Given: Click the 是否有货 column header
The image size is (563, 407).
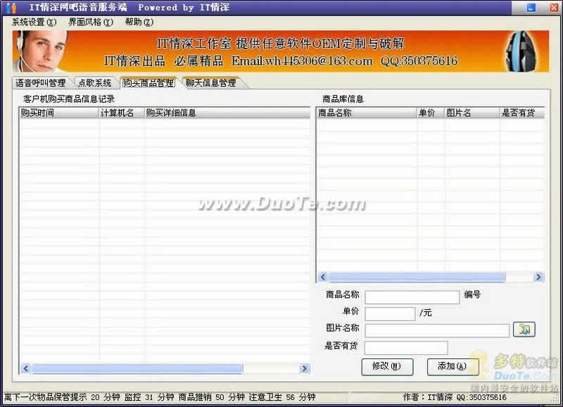Looking at the screenshot, I should click(522, 113).
